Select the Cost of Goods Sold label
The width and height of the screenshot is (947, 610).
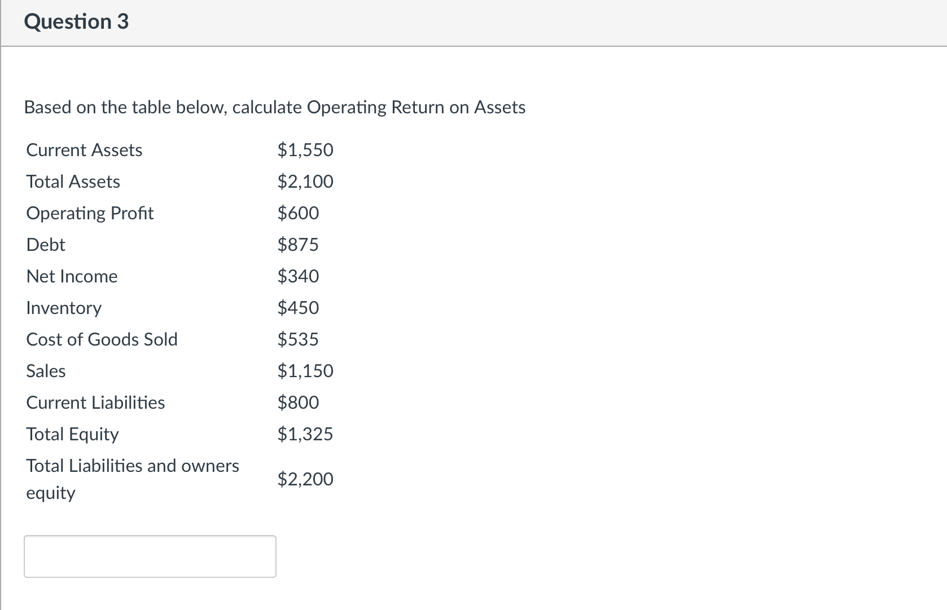point(102,339)
